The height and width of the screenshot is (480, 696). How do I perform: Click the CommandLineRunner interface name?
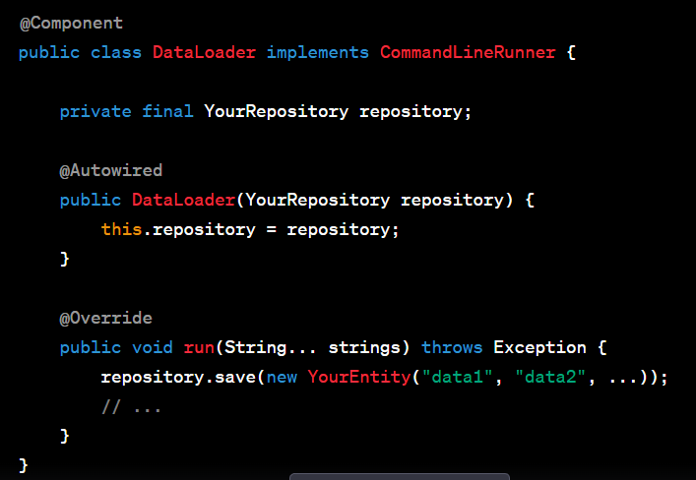pyautogui.click(x=468, y=52)
